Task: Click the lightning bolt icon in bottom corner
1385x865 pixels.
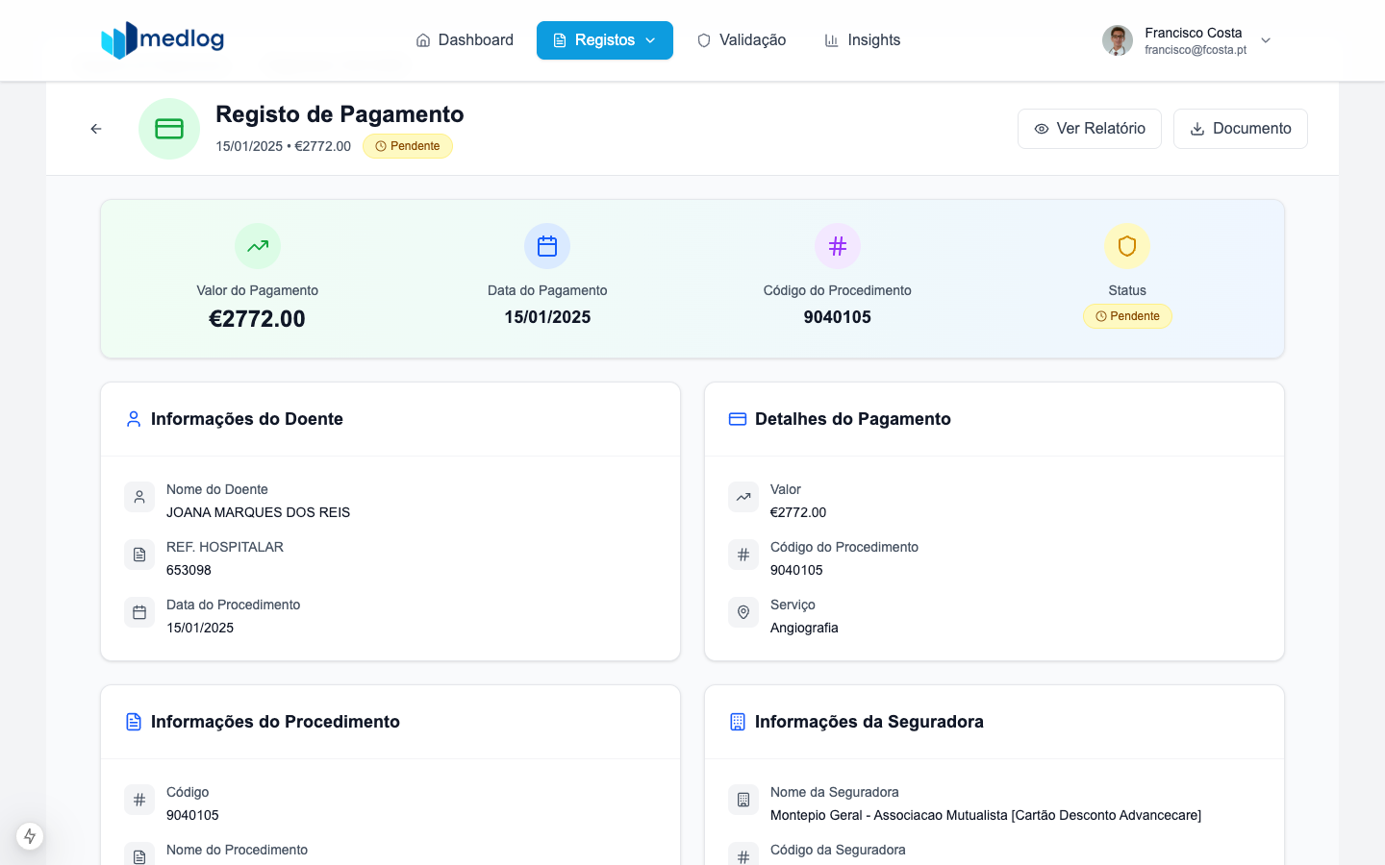Action: click(x=30, y=836)
